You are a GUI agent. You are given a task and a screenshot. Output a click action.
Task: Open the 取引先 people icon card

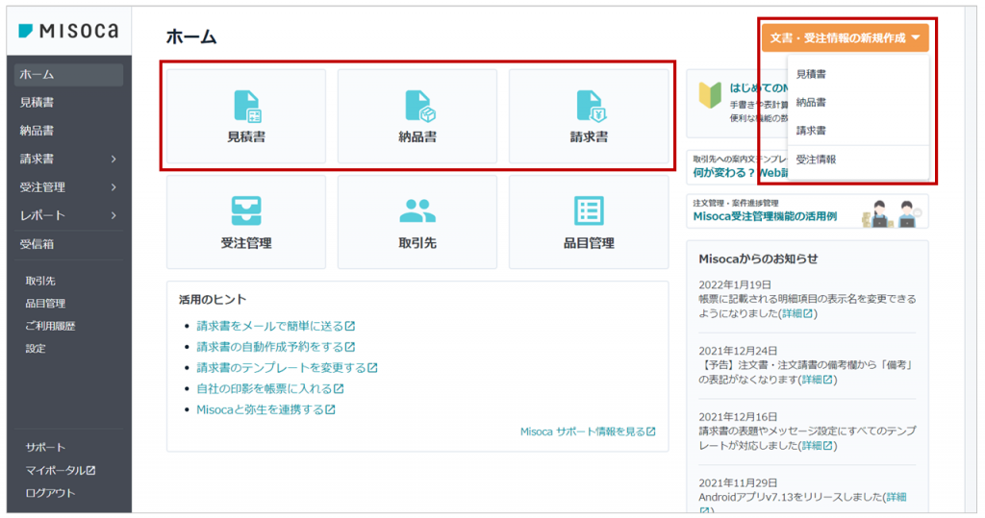click(x=417, y=211)
